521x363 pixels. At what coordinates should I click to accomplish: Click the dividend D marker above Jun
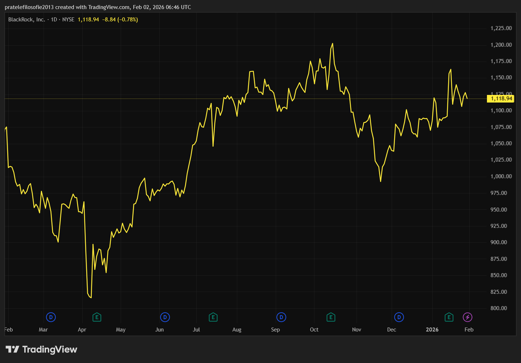pyautogui.click(x=165, y=317)
